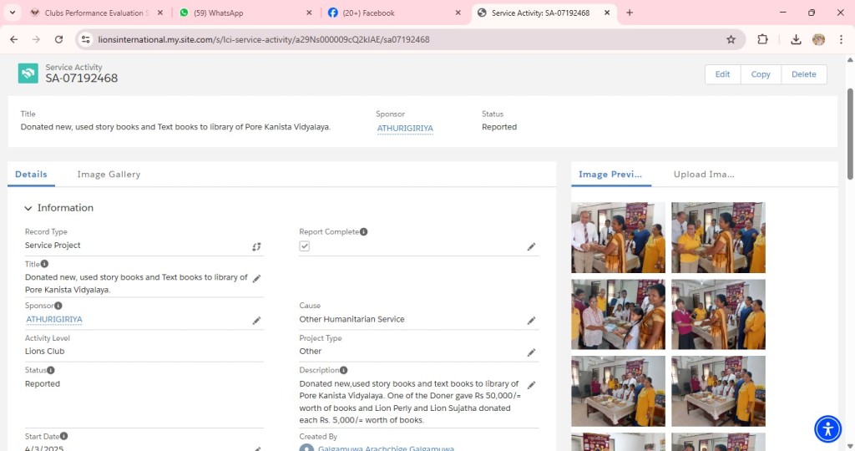Open ATHURIGIRIYA link in Information section
855x451 pixels.
point(54,320)
